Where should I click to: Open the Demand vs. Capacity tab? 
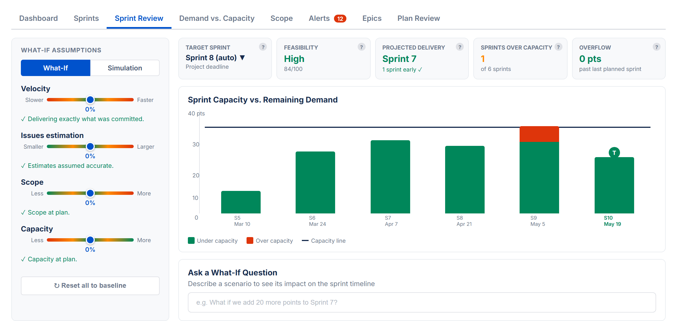click(217, 18)
